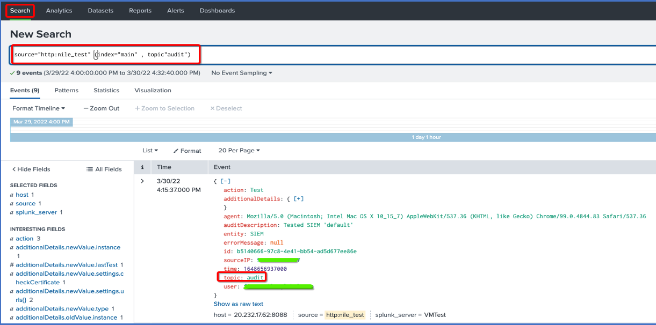Click the info column header icon

click(x=142, y=168)
